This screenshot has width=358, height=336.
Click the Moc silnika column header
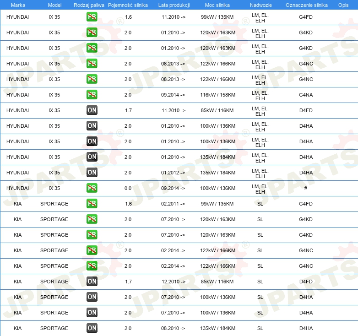(x=217, y=5)
